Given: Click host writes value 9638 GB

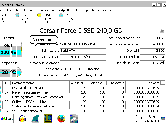Looking at the screenshot, I should (x=153, y=44).
